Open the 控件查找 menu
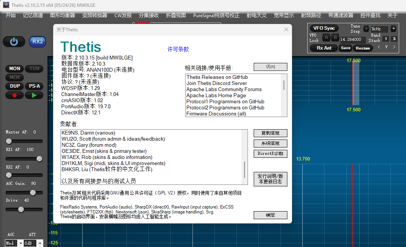The image size is (406, 247). click(370, 16)
